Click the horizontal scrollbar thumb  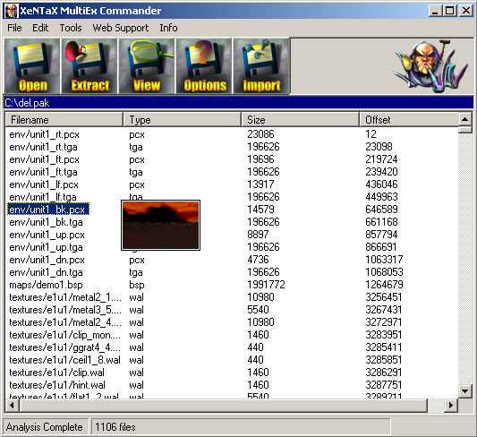coord(223,405)
